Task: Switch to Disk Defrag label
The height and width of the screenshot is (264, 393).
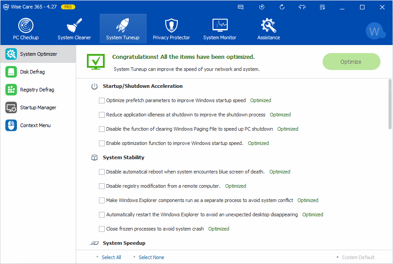Action: (33, 72)
